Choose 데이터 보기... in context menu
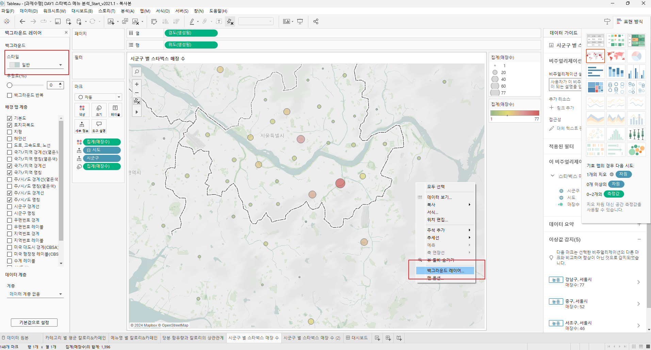This screenshot has width=651, height=350. 445,197
